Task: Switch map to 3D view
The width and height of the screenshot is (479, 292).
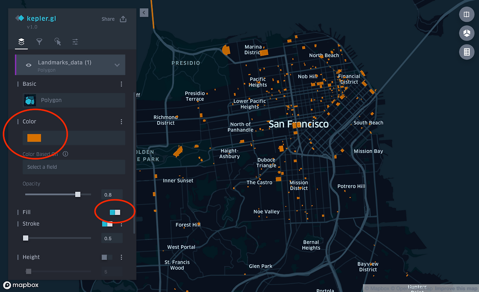Action: pyautogui.click(x=467, y=33)
